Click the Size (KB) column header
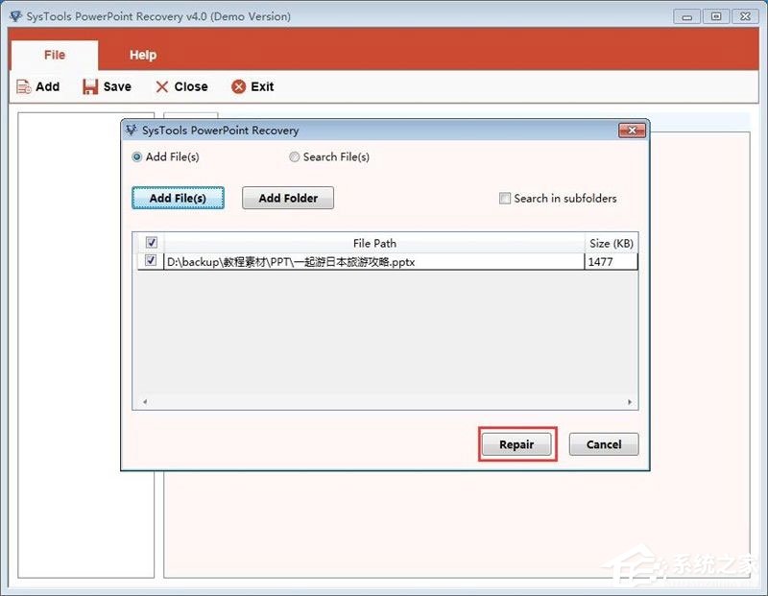 click(x=612, y=242)
